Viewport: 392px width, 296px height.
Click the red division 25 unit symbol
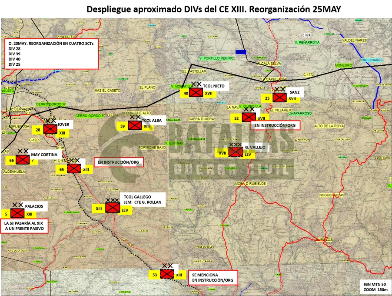click(279, 98)
